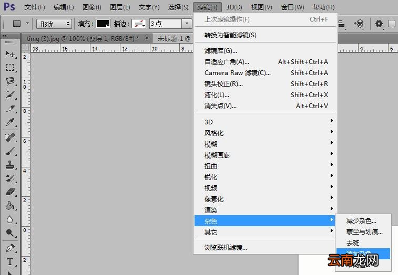Open the 3D(D) menu
The height and width of the screenshot is (275, 398).
234,7
